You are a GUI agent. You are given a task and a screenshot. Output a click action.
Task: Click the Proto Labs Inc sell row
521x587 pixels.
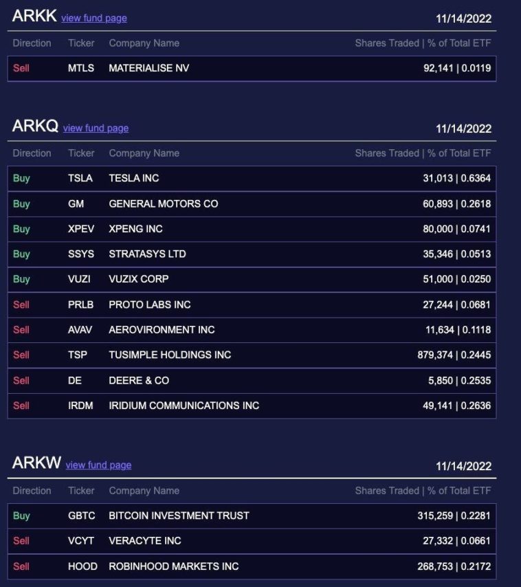coord(252,304)
